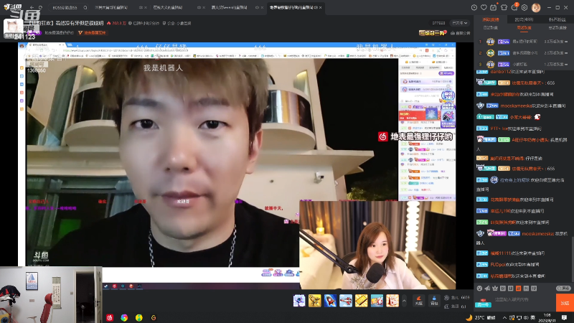Send the blue ticket gift
Image resolution: width=574 pixels, height=323 pixels.
pyautogui.click(x=377, y=301)
